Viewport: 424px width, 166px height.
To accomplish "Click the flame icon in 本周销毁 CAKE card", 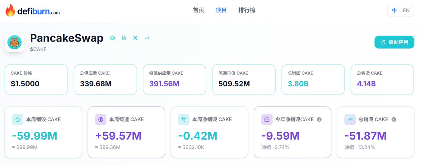I will (x=18, y=119).
